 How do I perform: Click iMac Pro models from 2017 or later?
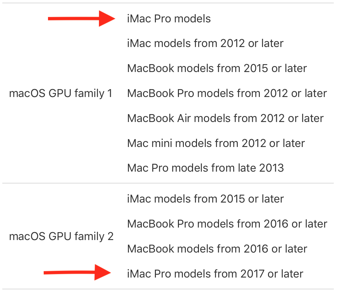coord(215,274)
